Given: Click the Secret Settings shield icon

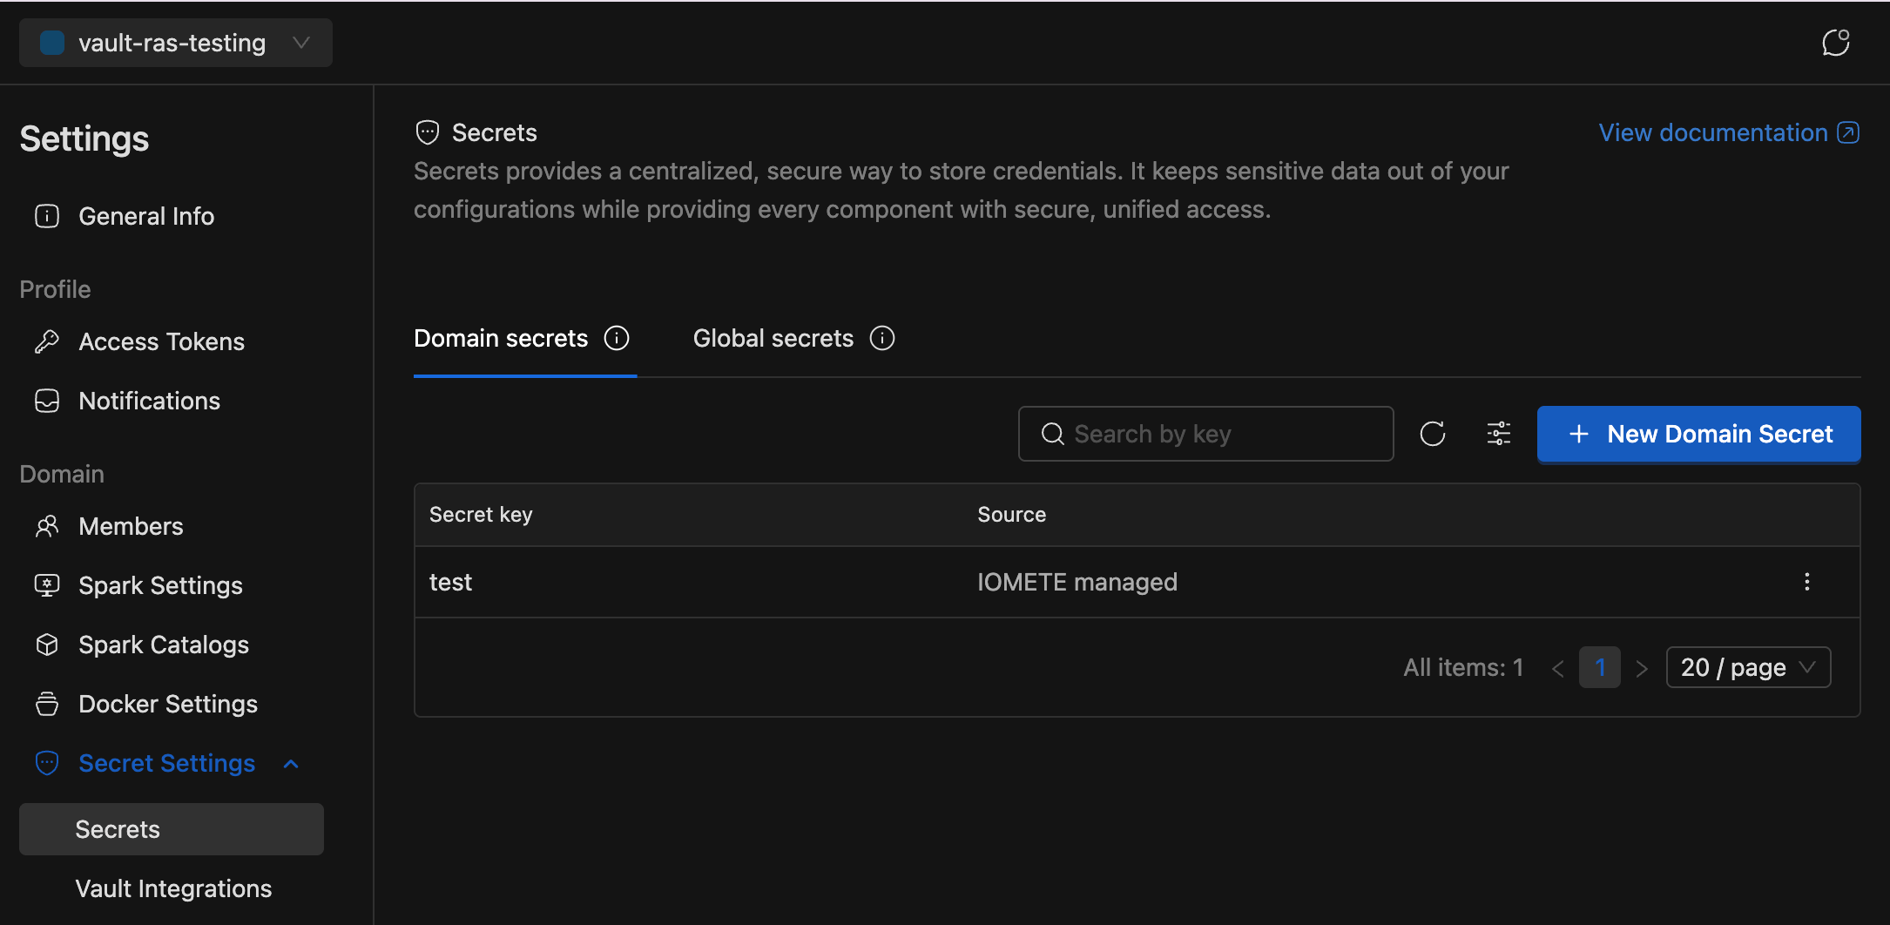Looking at the screenshot, I should [x=47, y=762].
